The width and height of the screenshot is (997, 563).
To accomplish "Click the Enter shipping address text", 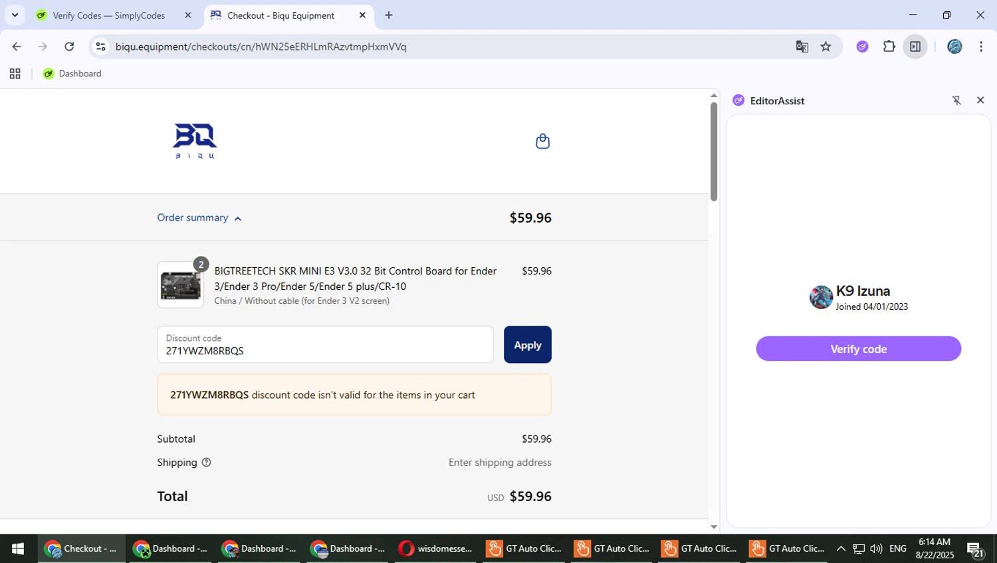I will pos(500,463).
